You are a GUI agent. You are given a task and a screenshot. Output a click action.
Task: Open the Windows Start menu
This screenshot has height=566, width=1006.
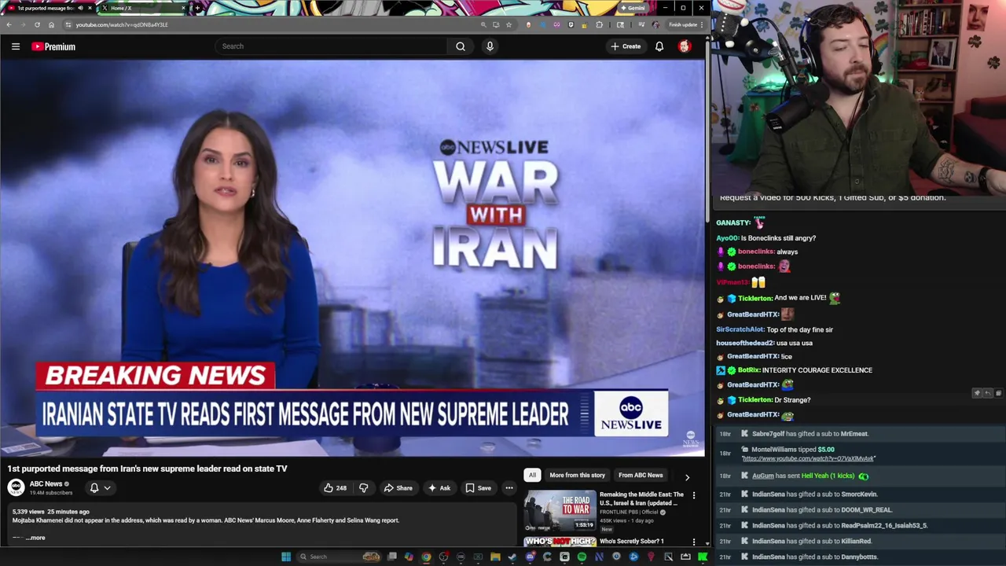click(x=286, y=557)
